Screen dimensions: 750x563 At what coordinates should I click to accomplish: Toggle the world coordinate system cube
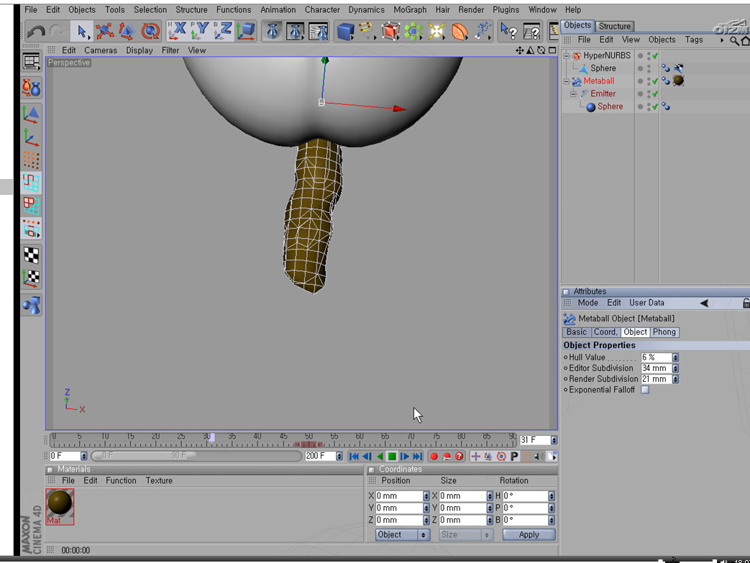pyautogui.click(x=246, y=31)
